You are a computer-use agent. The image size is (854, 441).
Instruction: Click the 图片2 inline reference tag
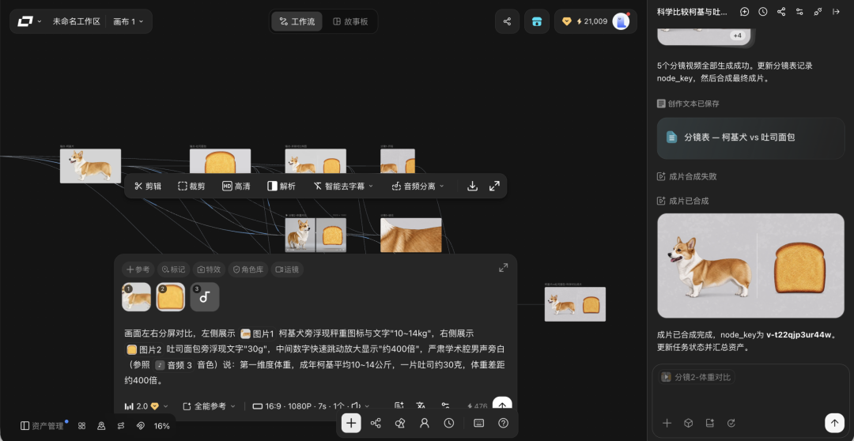[x=145, y=349]
